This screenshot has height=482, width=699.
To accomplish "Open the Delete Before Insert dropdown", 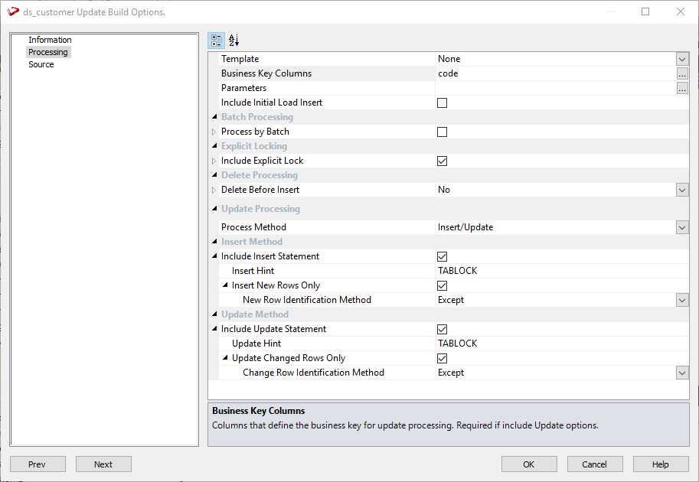I will point(682,190).
